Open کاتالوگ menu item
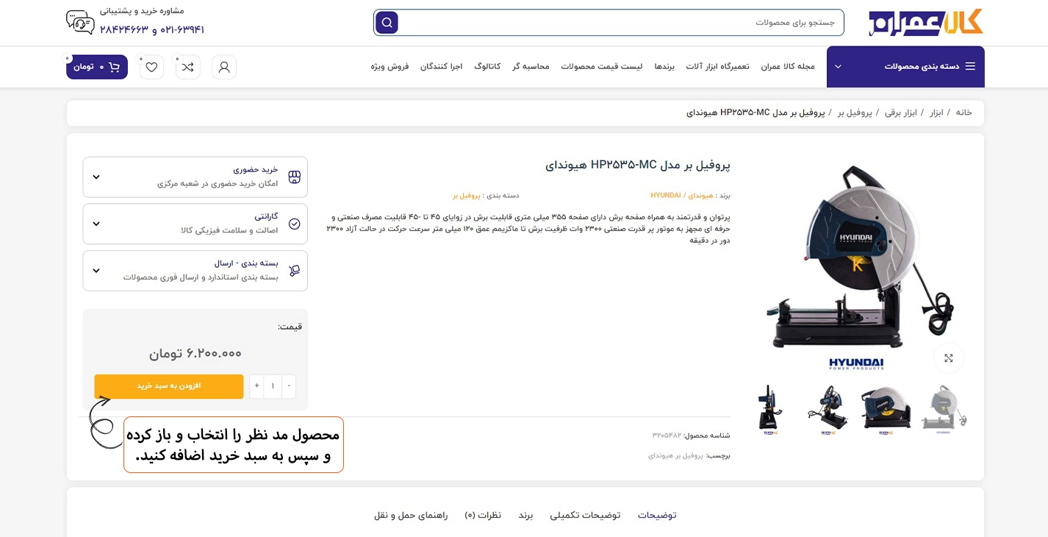 [x=488, y=66]
